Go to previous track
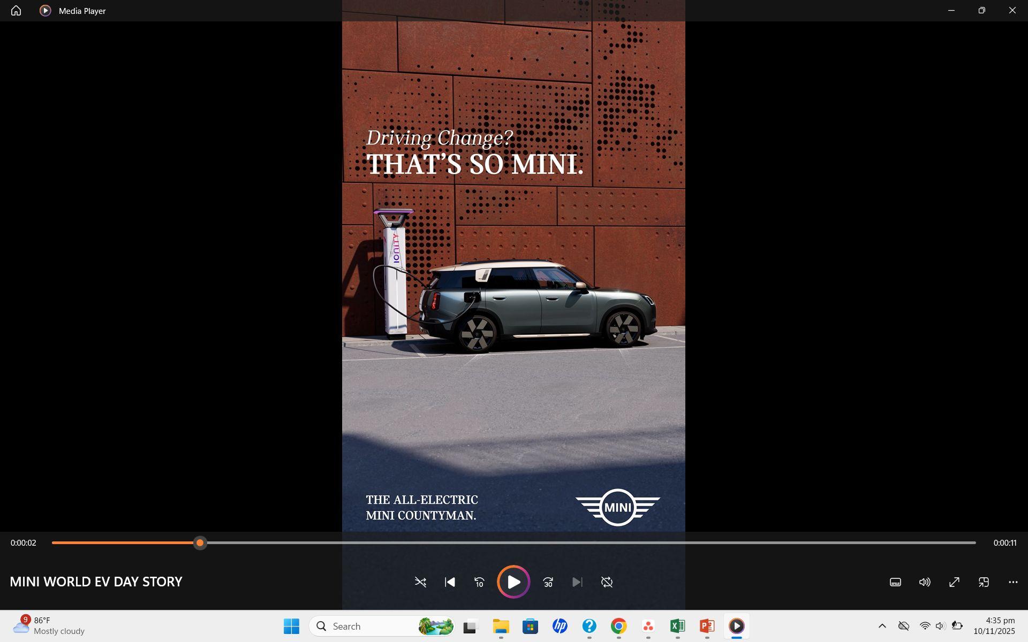The image size is (1028, 642). (x=450, y=582)
